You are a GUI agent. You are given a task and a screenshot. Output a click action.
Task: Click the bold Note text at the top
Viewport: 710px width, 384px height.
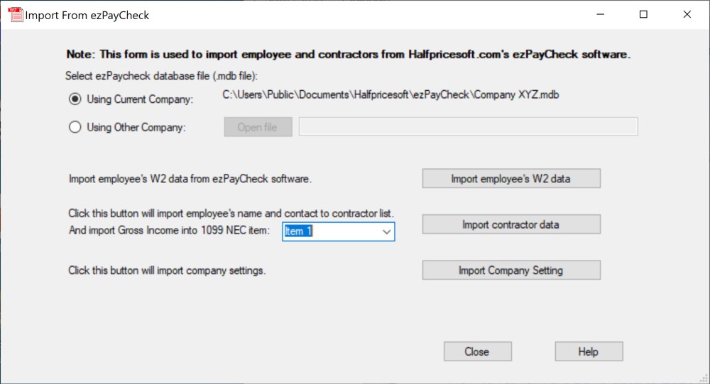coord(348,54)
